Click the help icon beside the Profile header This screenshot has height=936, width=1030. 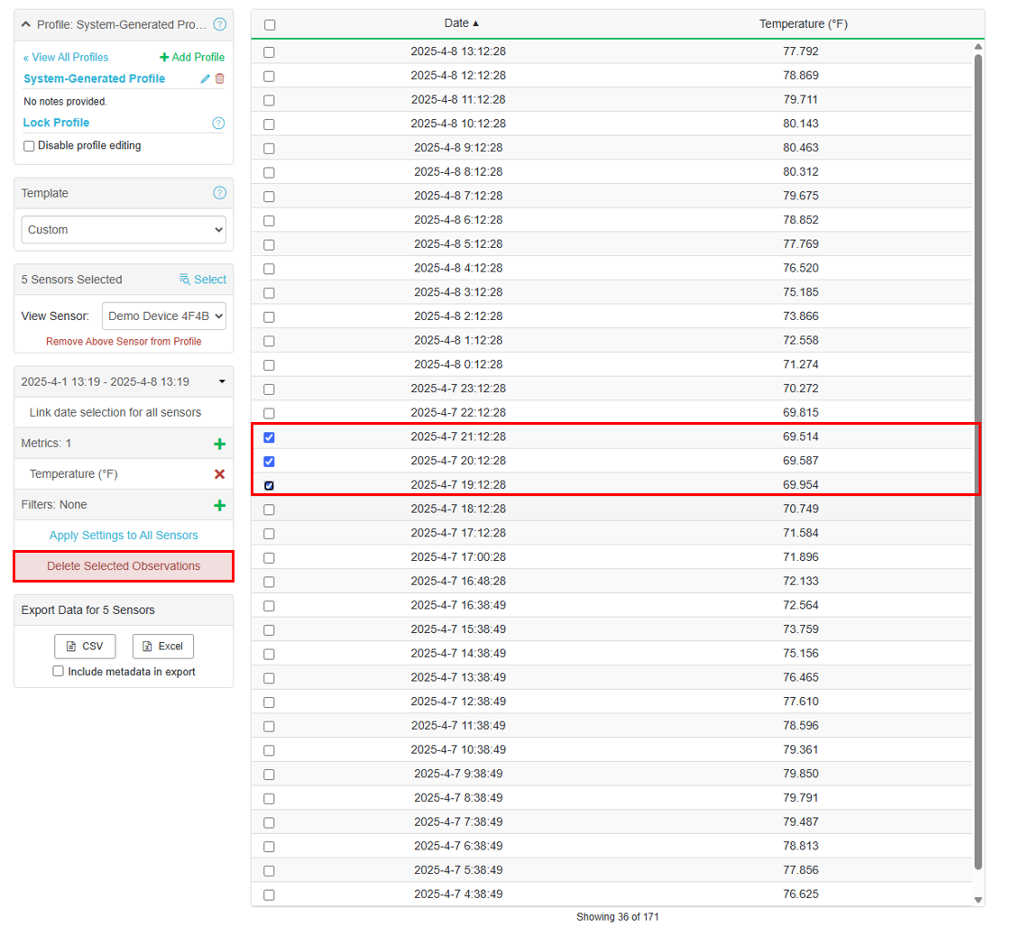click(219, 24)
